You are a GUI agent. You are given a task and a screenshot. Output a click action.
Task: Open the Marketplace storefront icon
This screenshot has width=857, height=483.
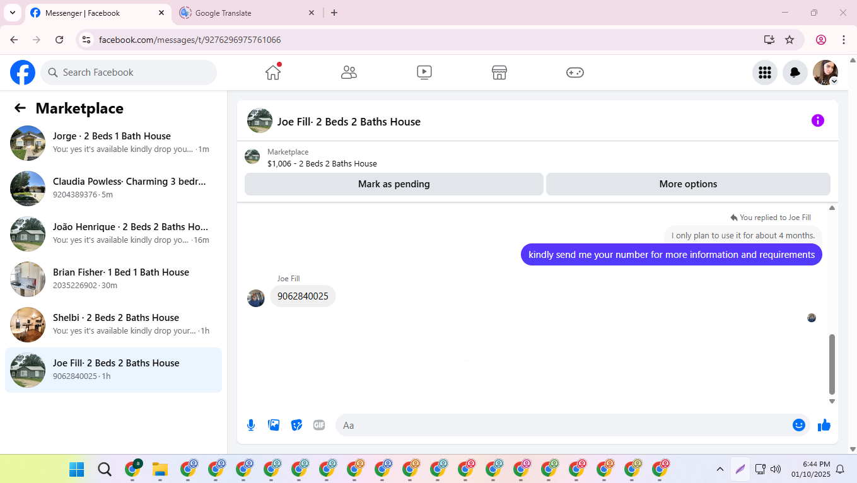point(499,73)
